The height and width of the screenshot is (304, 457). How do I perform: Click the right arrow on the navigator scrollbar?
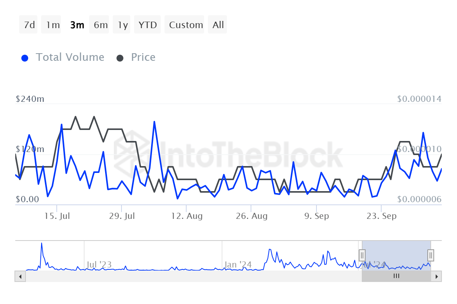pos(437,276)
